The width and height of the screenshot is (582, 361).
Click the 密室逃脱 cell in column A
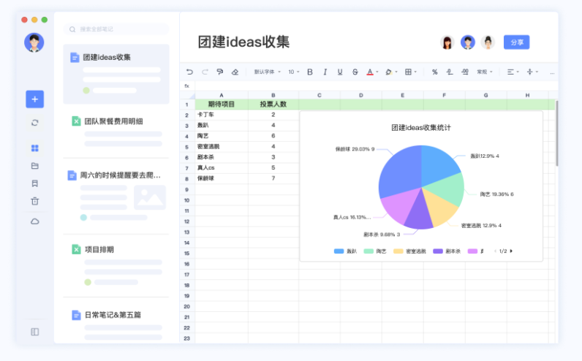pyautogui.click(x=222, y=147)
